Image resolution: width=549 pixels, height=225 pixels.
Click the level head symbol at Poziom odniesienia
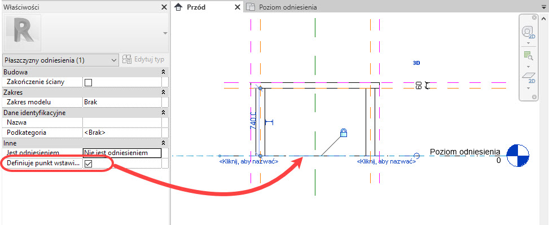518,156
